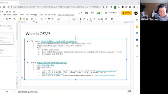
Task: Click the yellow Share button
Action: 127,13
